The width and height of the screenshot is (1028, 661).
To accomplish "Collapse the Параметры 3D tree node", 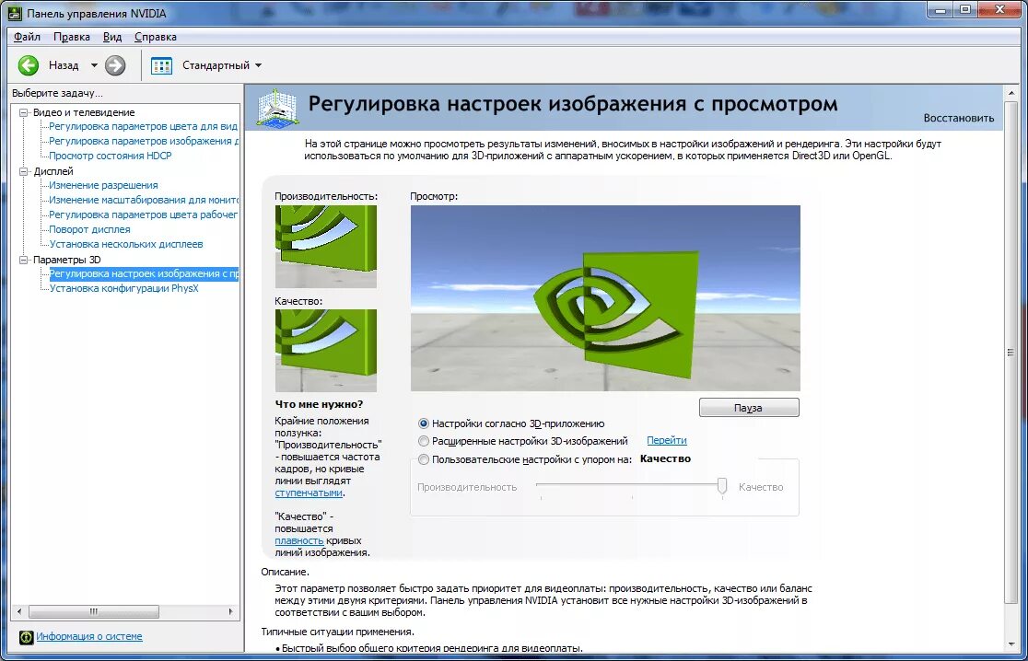I will click(x=24, y=261).
